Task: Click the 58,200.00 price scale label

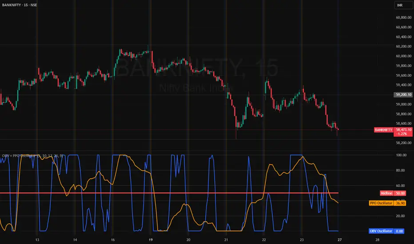Action: pyautogui.click(x=404, y=143)
